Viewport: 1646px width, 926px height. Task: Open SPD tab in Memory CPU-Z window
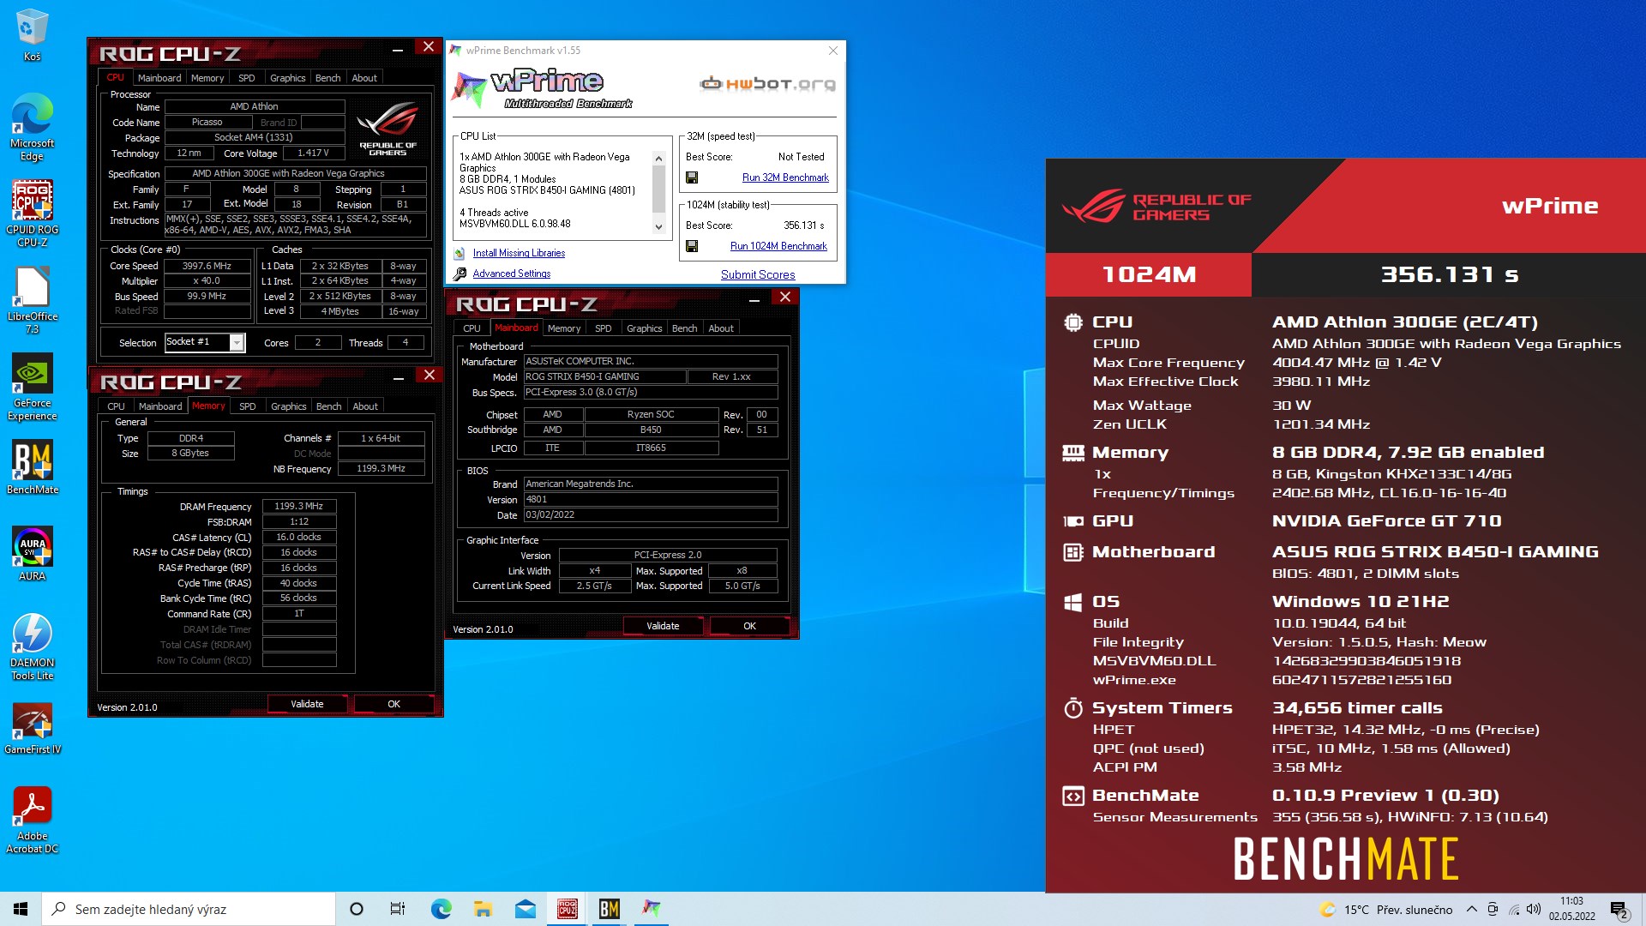[x=248, y=406]
